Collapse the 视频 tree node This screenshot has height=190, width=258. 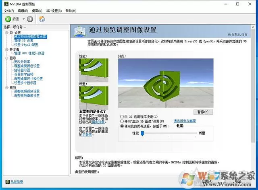pyautogui.click(x=7, y=88)
